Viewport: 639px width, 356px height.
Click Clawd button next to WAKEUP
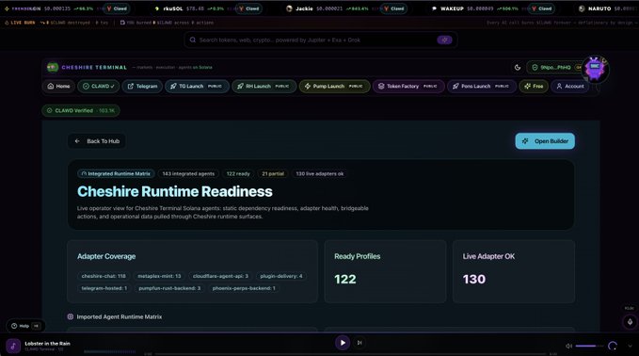[542, 8]
